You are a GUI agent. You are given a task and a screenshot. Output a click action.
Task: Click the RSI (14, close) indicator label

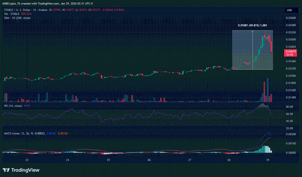(13, 105)
